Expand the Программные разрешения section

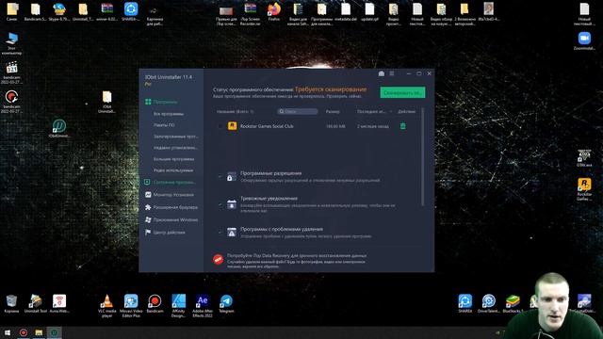coord(220,176)
